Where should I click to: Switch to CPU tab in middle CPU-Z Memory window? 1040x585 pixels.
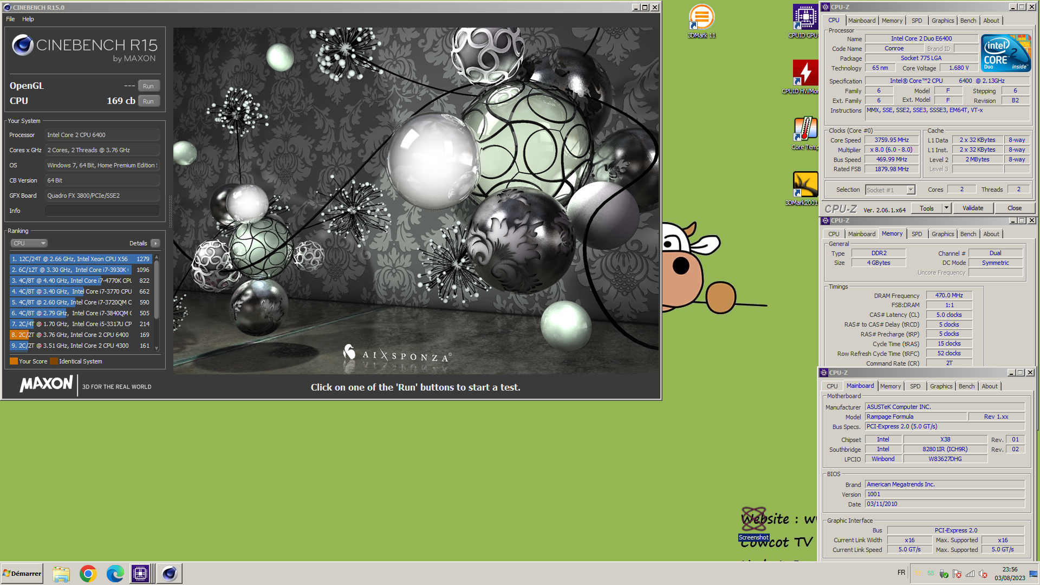[834, 234]
